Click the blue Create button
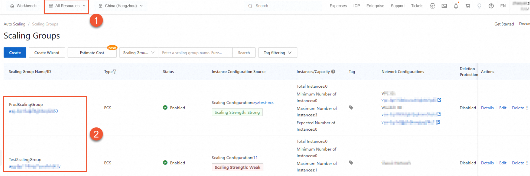This screenshot has width=530, height=176. (x=15, y=53)
